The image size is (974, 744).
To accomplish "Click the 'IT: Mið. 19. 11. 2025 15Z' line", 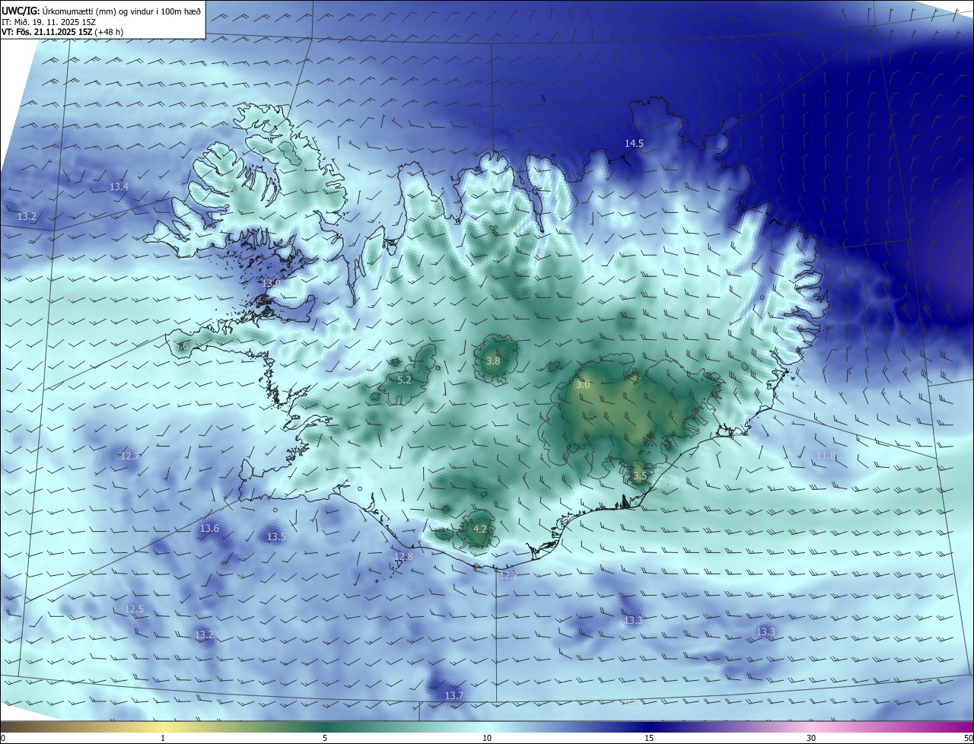I will [50, 22].
